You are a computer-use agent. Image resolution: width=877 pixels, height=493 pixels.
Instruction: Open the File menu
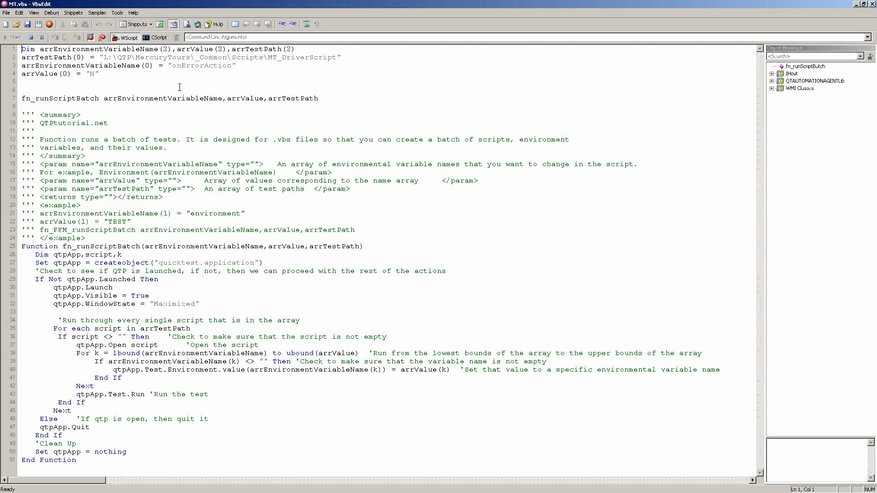coord(6,13)
